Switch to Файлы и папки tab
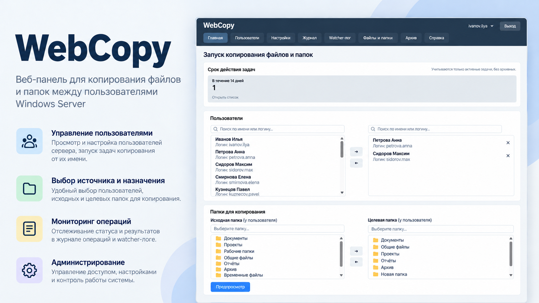Viewport: 539px width, 303px height. coord(378,38)
